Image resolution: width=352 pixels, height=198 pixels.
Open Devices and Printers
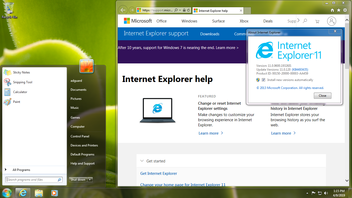84,145
